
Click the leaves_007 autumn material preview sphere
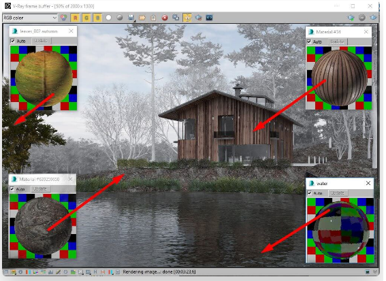44,79
